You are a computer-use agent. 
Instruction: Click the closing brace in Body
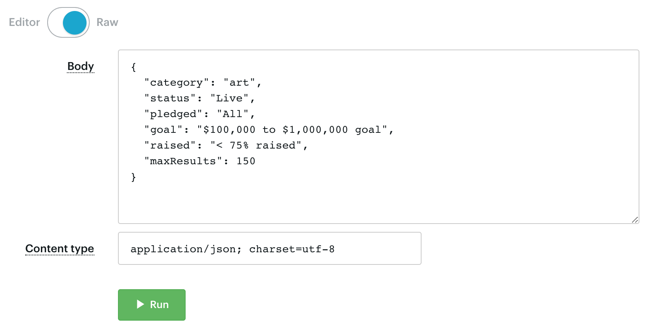click(x=134, y=177)
